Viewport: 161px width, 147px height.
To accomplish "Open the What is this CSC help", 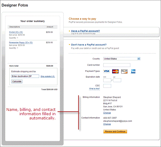I will click(94, 89).
